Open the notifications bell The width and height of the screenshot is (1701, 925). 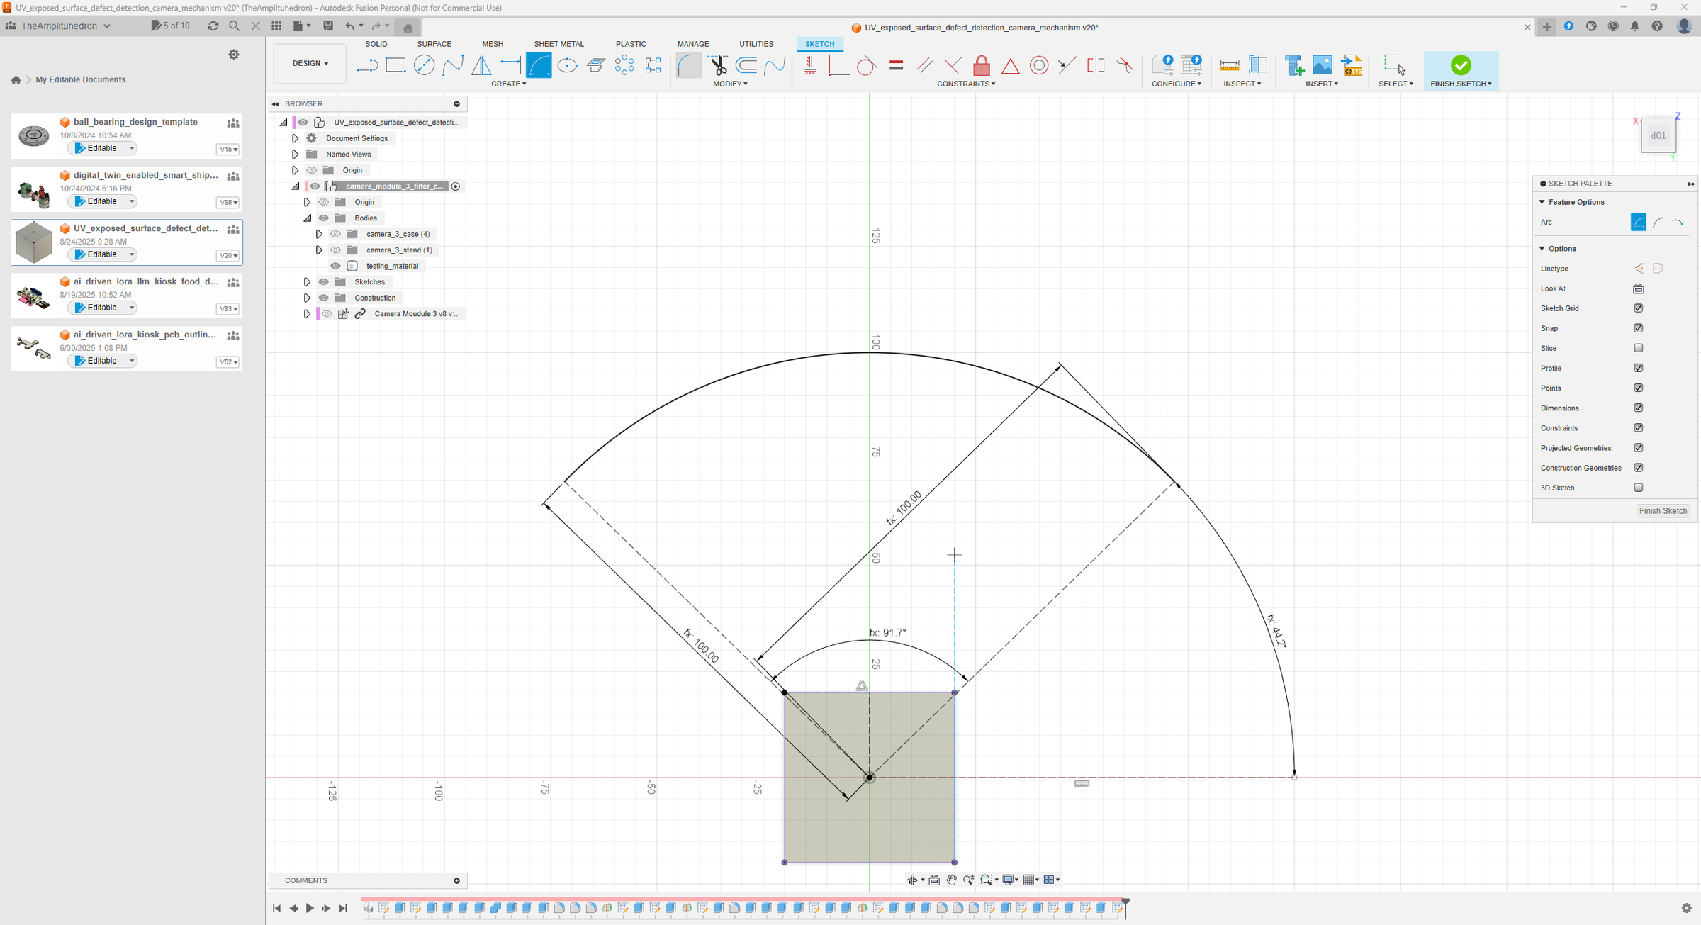pos(1635,26)
